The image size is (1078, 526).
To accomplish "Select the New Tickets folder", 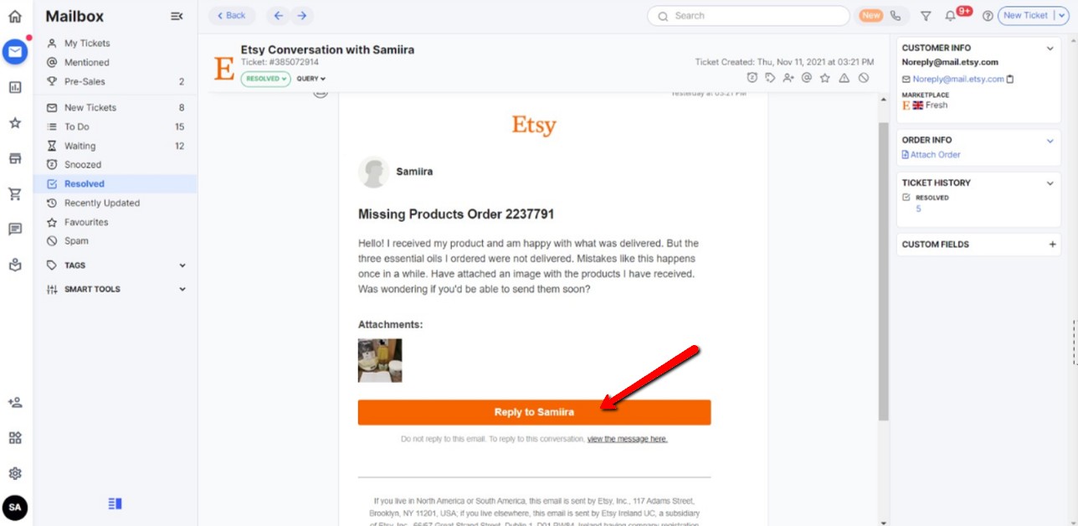I will (x=116, y=107).
